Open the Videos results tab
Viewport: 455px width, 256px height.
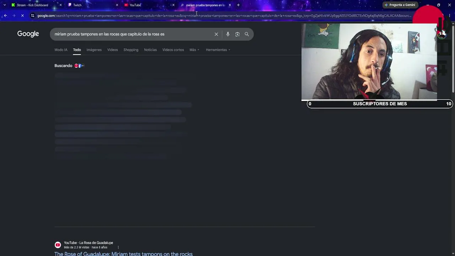[x=112, y=50]
